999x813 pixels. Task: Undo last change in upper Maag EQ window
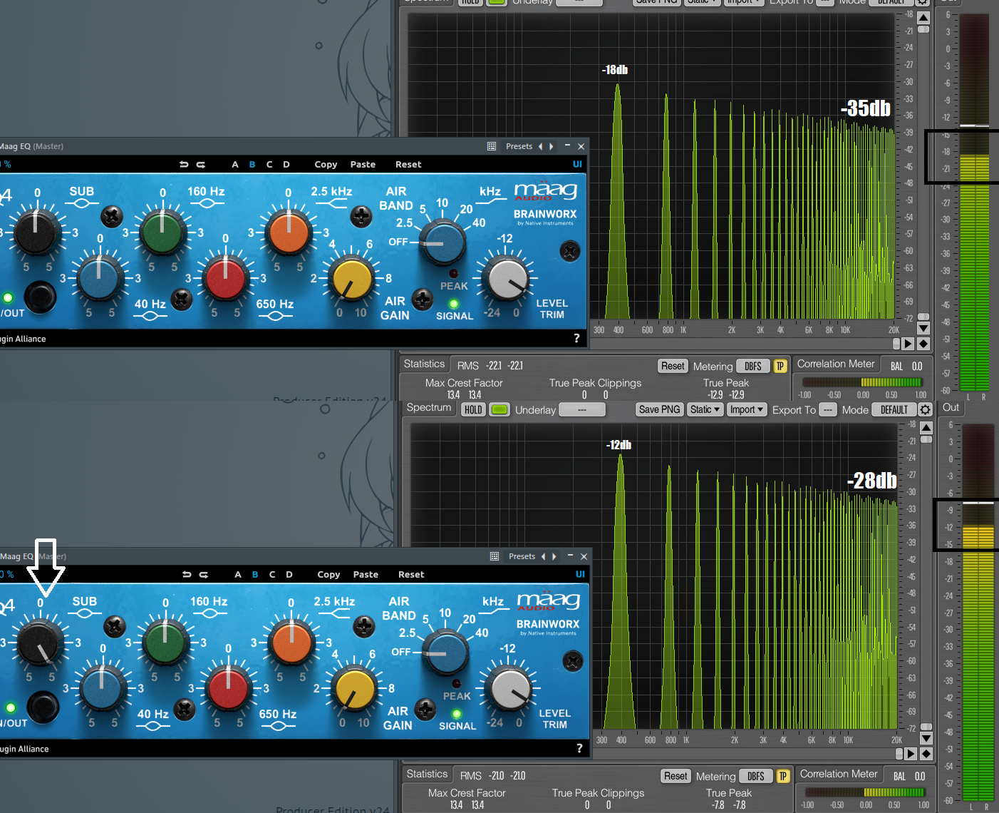pos(184,165)
